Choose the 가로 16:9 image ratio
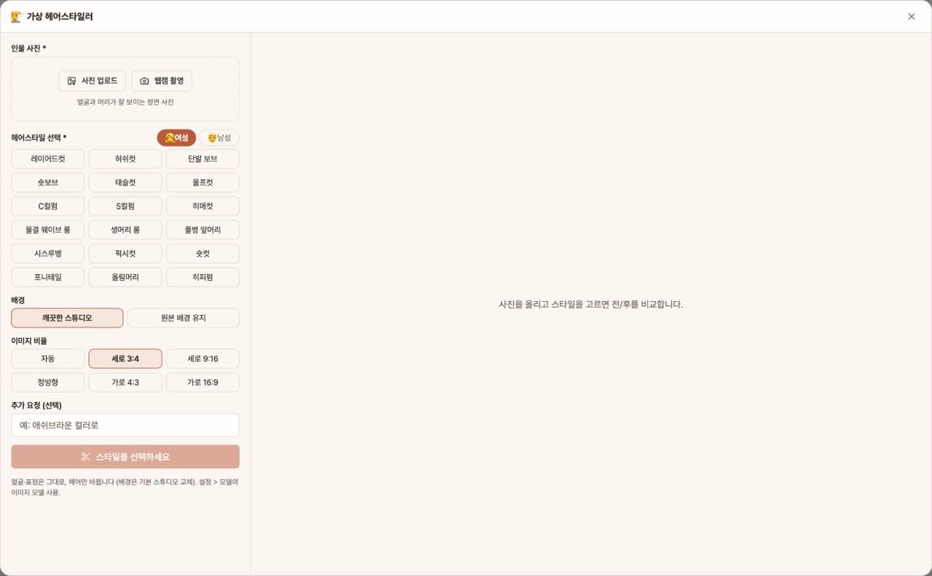The width and height of the screenshot is (932, 576). click(202, 383)
